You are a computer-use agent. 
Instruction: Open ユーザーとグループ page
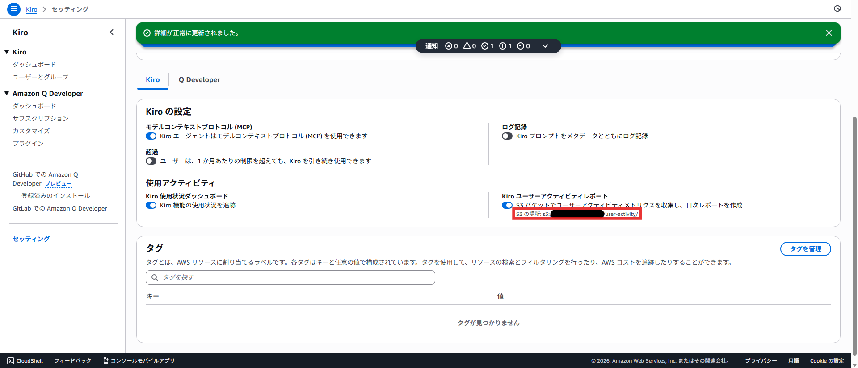(x=41, y=77)
